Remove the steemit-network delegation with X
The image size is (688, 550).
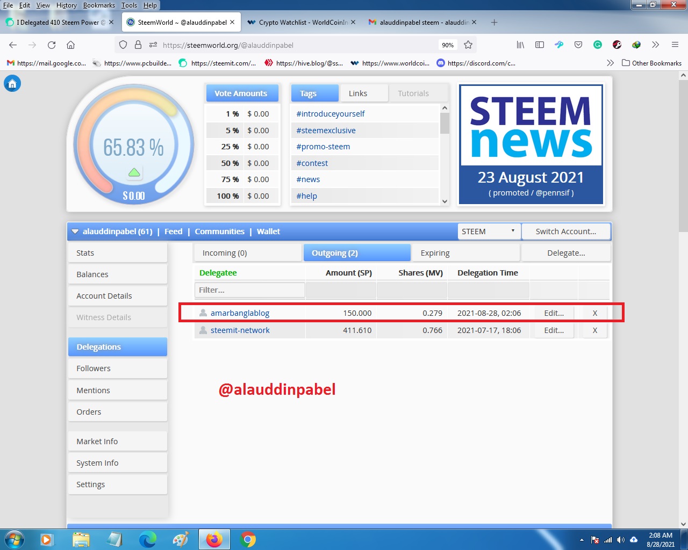(595, 330)
